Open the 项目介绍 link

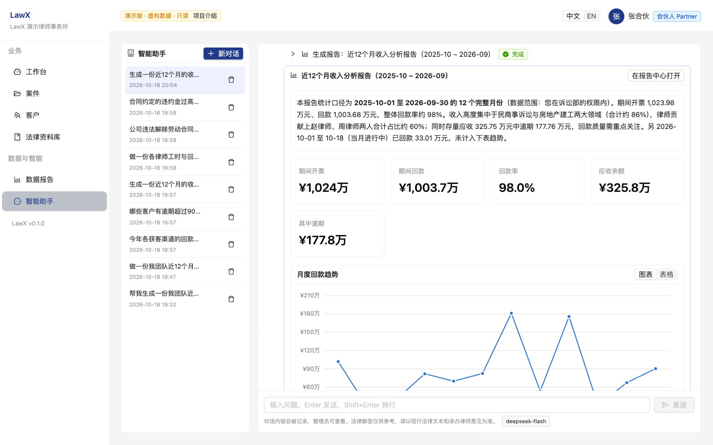[205, 16]
